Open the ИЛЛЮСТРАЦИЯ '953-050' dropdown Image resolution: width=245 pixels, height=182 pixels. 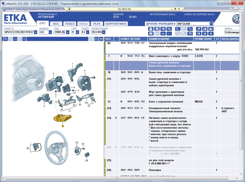[x=104, y=32]
